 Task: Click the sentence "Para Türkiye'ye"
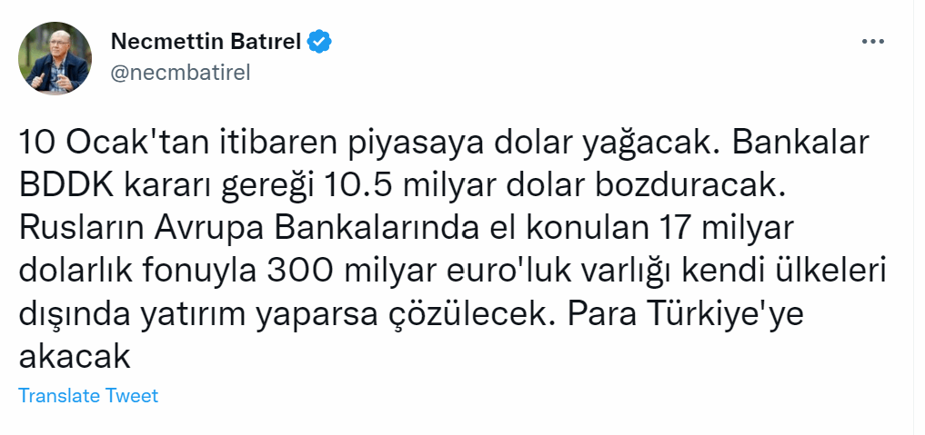click(685, 315)
